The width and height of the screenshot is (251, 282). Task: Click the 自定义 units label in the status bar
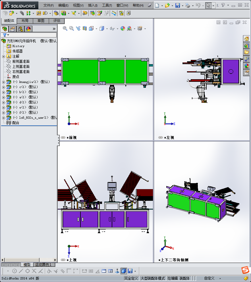(x=209, y=278)
